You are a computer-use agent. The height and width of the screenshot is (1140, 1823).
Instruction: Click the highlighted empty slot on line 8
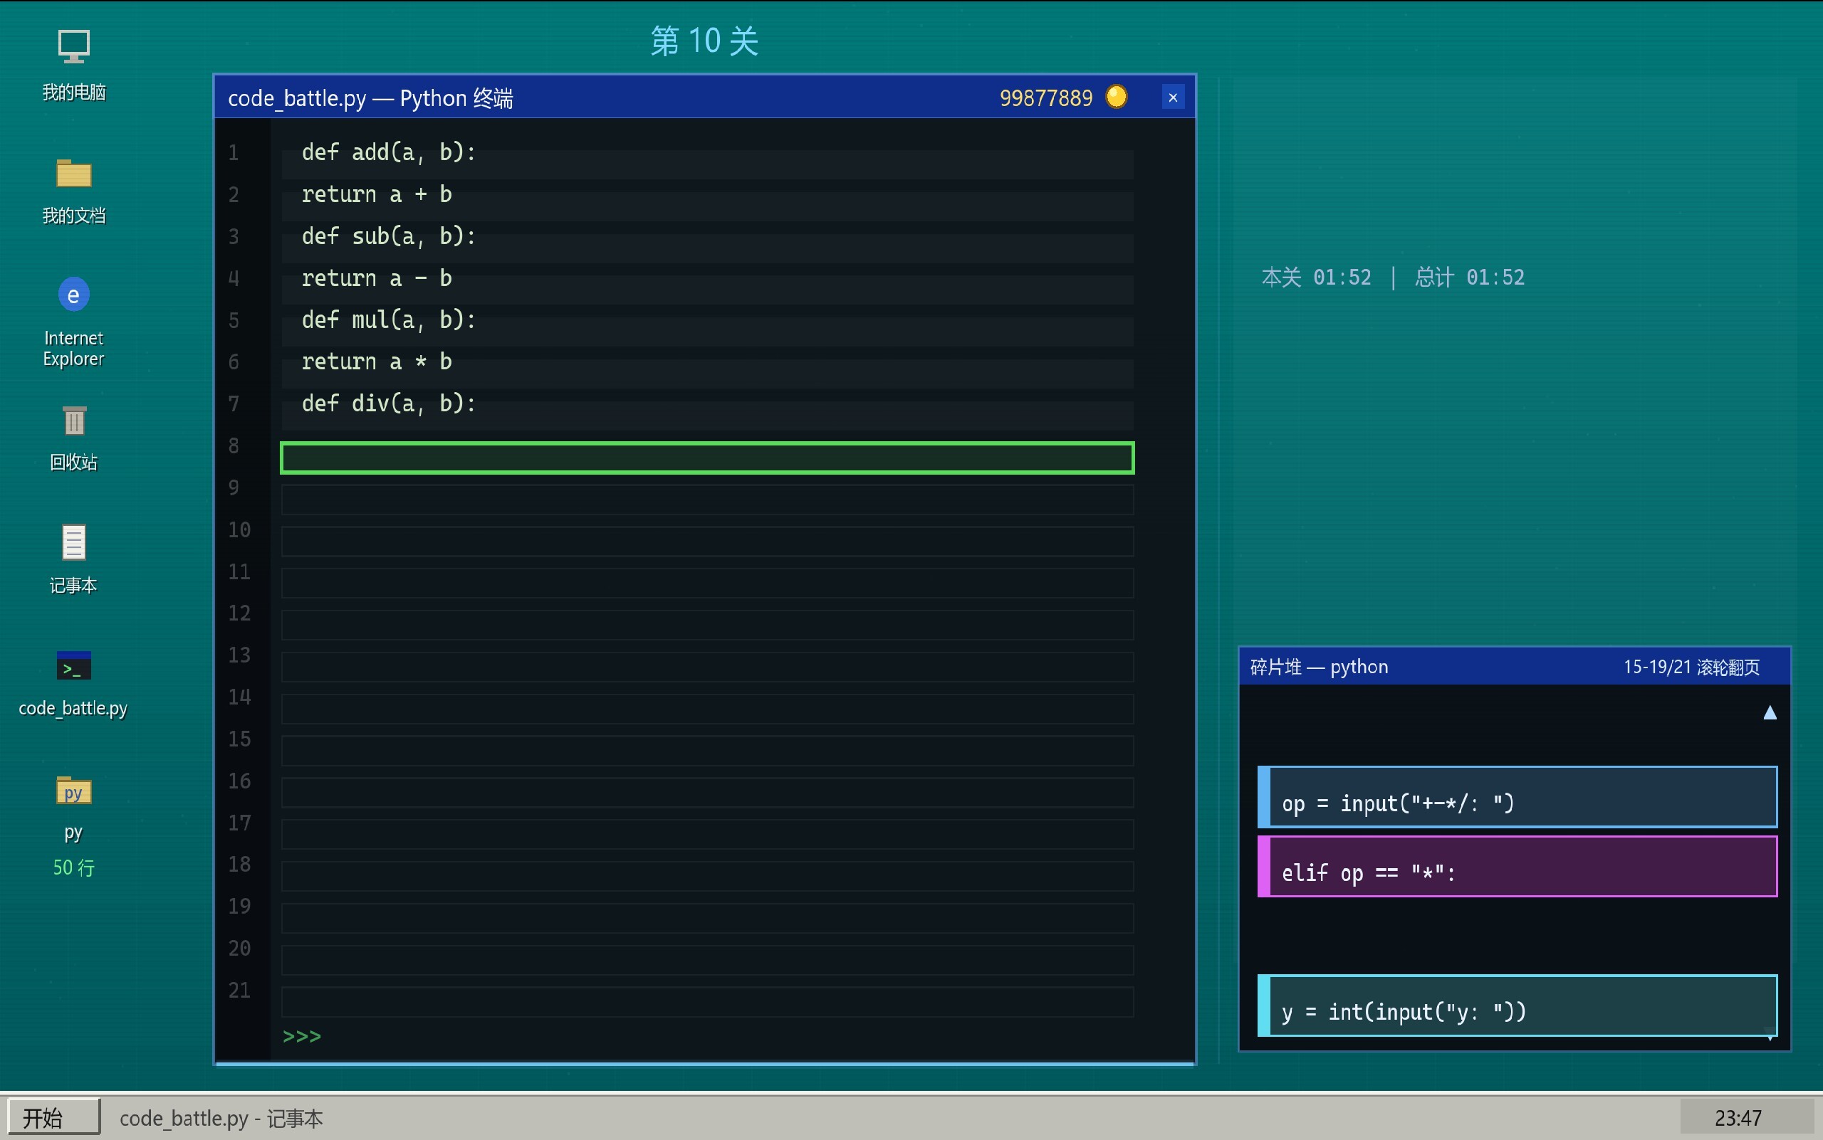tap(707, 458)
